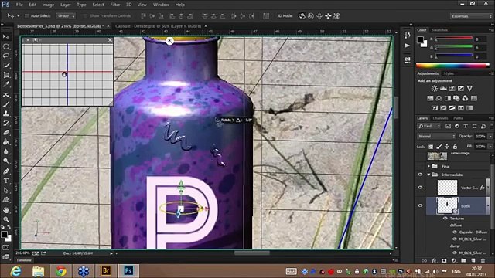Viewport: 495px width, 278px height.
Task: Hide the Intermediate group
Action: click(x=420, y=175)
